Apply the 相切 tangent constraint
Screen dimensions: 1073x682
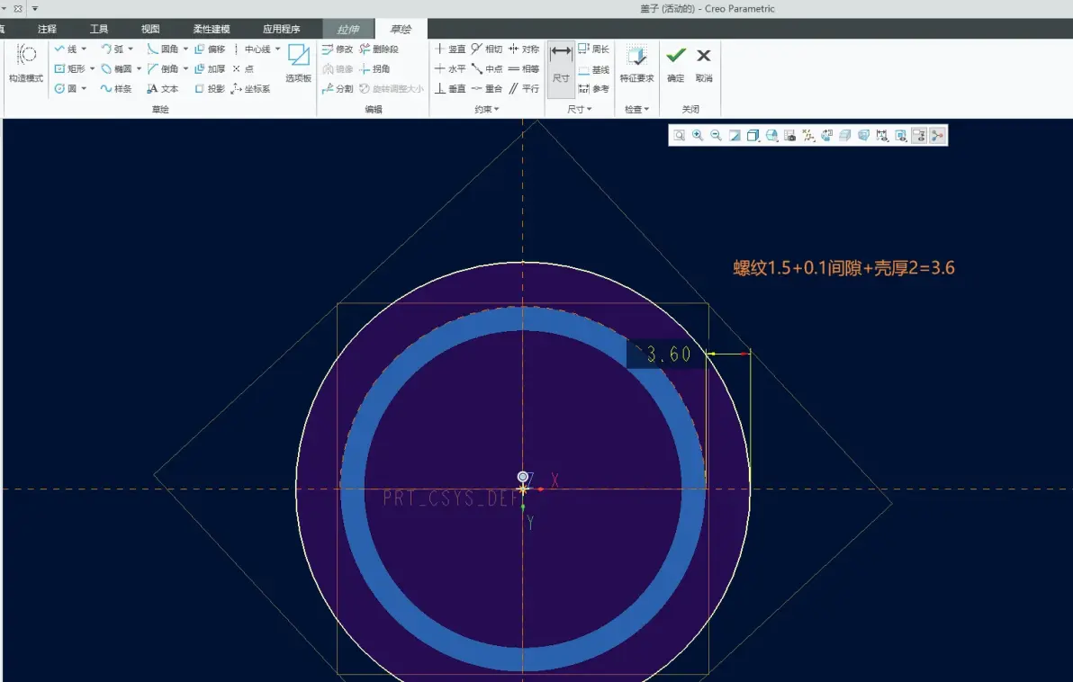click(487, 49)
